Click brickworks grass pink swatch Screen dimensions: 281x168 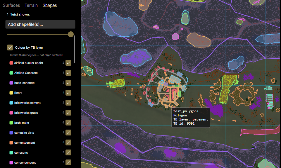coord(11,113)
